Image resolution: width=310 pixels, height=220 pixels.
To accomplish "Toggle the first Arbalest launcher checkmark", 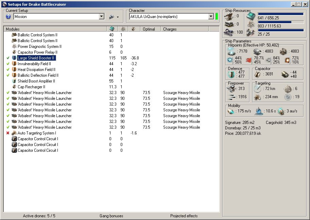I will pos(8,93).
